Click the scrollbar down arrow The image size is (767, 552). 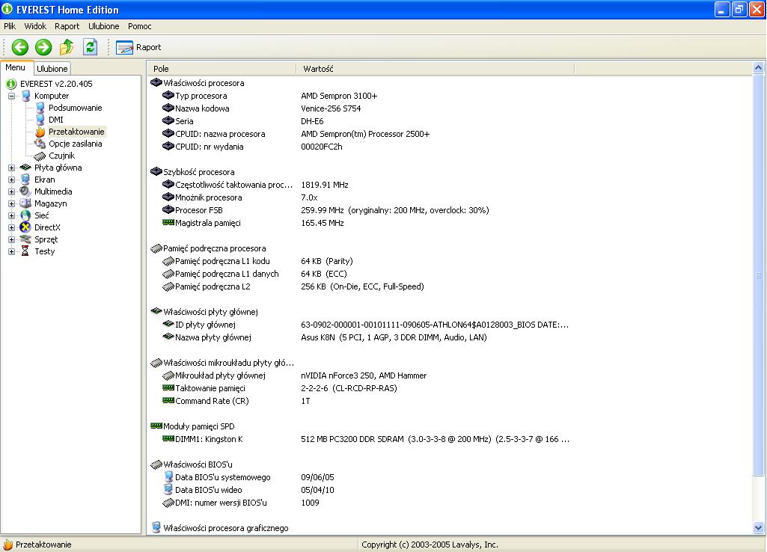click(758, 528)
